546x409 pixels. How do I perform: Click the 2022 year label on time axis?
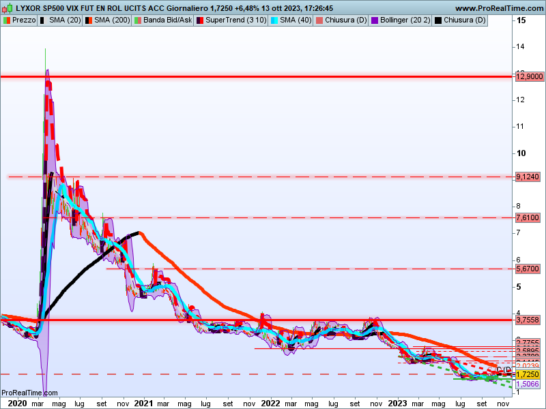tap(270, 403)
